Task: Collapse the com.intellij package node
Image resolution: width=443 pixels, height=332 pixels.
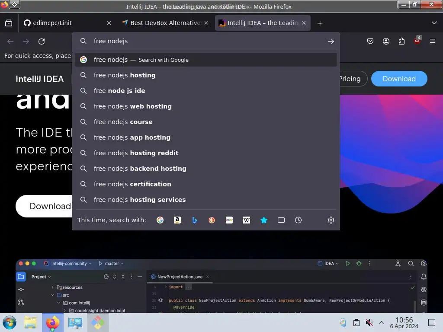Action: pyautogui.click(x=59, y=303)
